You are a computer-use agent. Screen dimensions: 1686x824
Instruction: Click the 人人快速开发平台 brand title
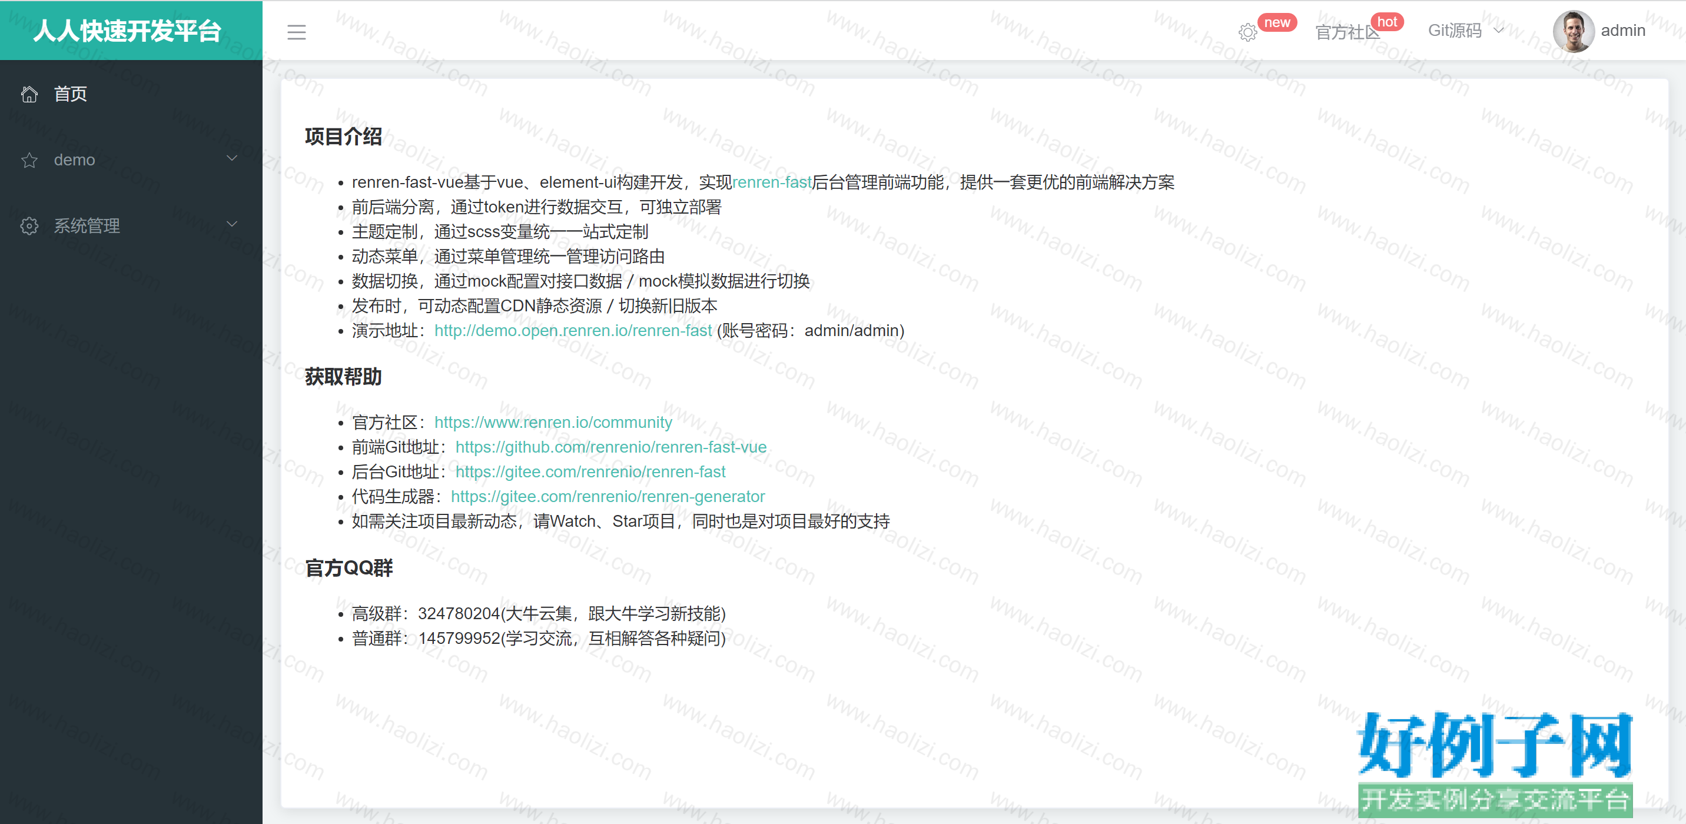[x=128, y=31]
